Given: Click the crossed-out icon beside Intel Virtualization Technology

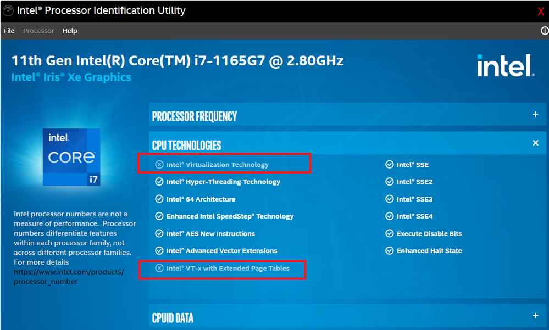Looking at the screenshot, I should 159,165.
